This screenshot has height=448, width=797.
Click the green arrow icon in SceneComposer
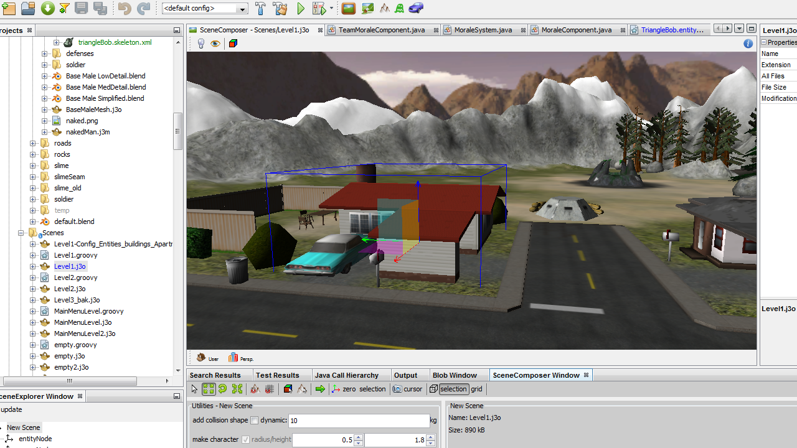coord(320,389)
